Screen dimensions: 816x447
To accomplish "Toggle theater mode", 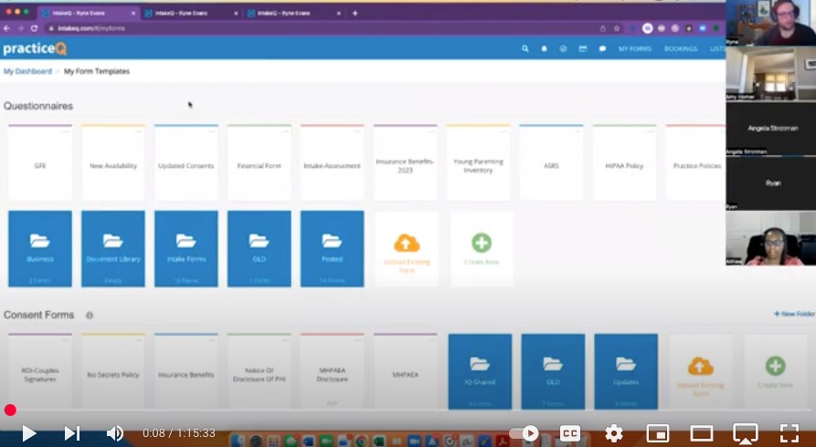I will tap(702, 433).
